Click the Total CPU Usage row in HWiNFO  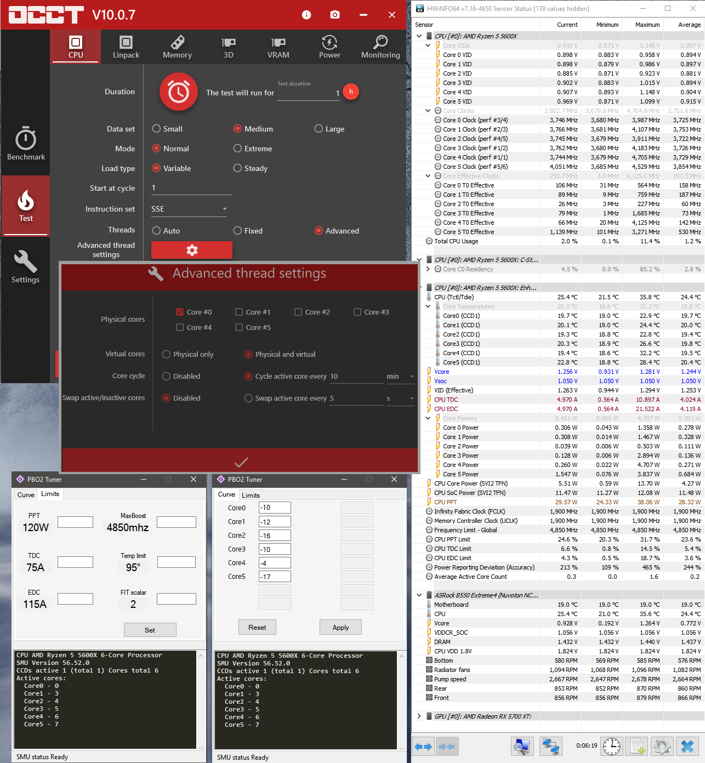(558, 241)
